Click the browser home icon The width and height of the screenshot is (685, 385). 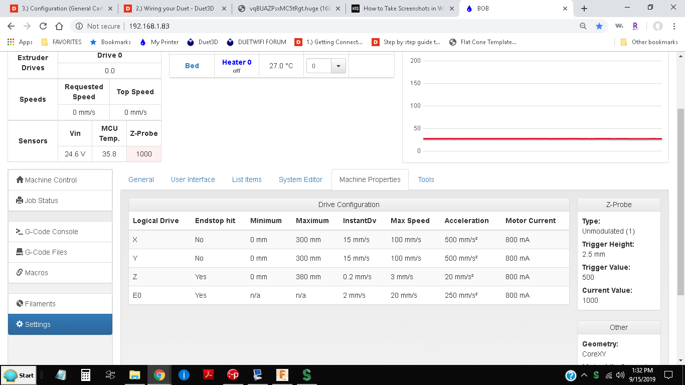(59, 26)
